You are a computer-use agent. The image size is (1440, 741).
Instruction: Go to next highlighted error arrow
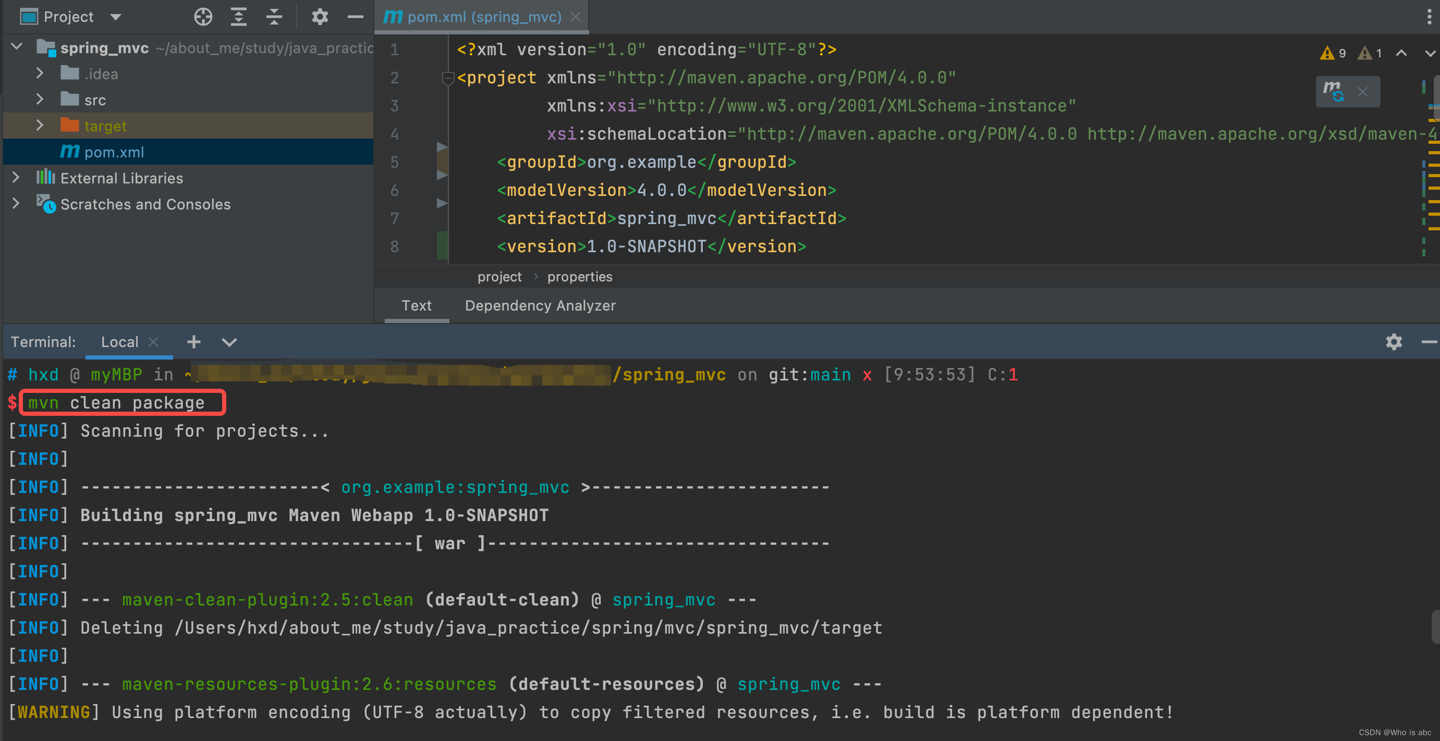pyautogui.click(x=1430, y=53)
